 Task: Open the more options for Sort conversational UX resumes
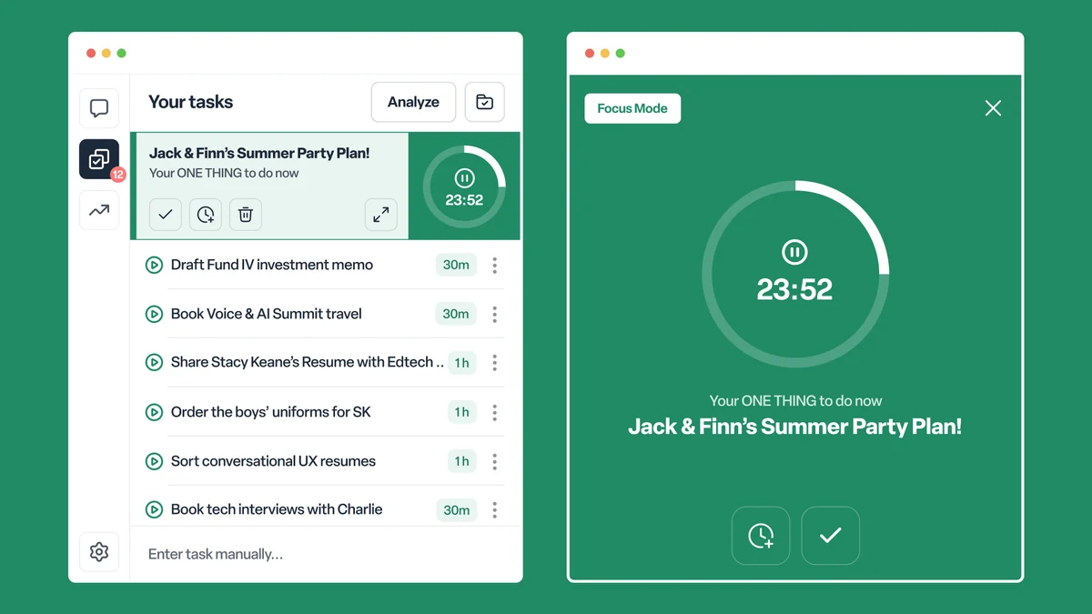coord(494,461)
